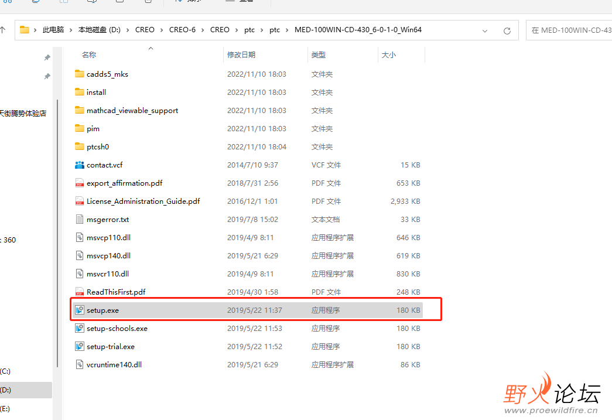Screen dimensions: 612x420
Task: Click the 360 item in sidebar
Action: 8,240
